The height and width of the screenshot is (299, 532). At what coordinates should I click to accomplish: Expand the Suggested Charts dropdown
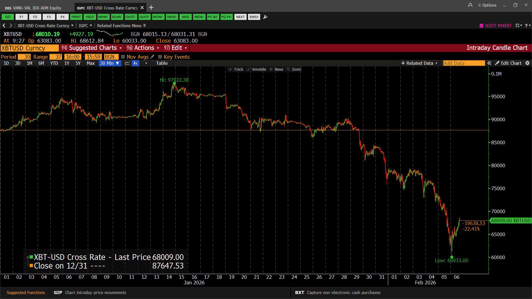(x=92, y=48)
